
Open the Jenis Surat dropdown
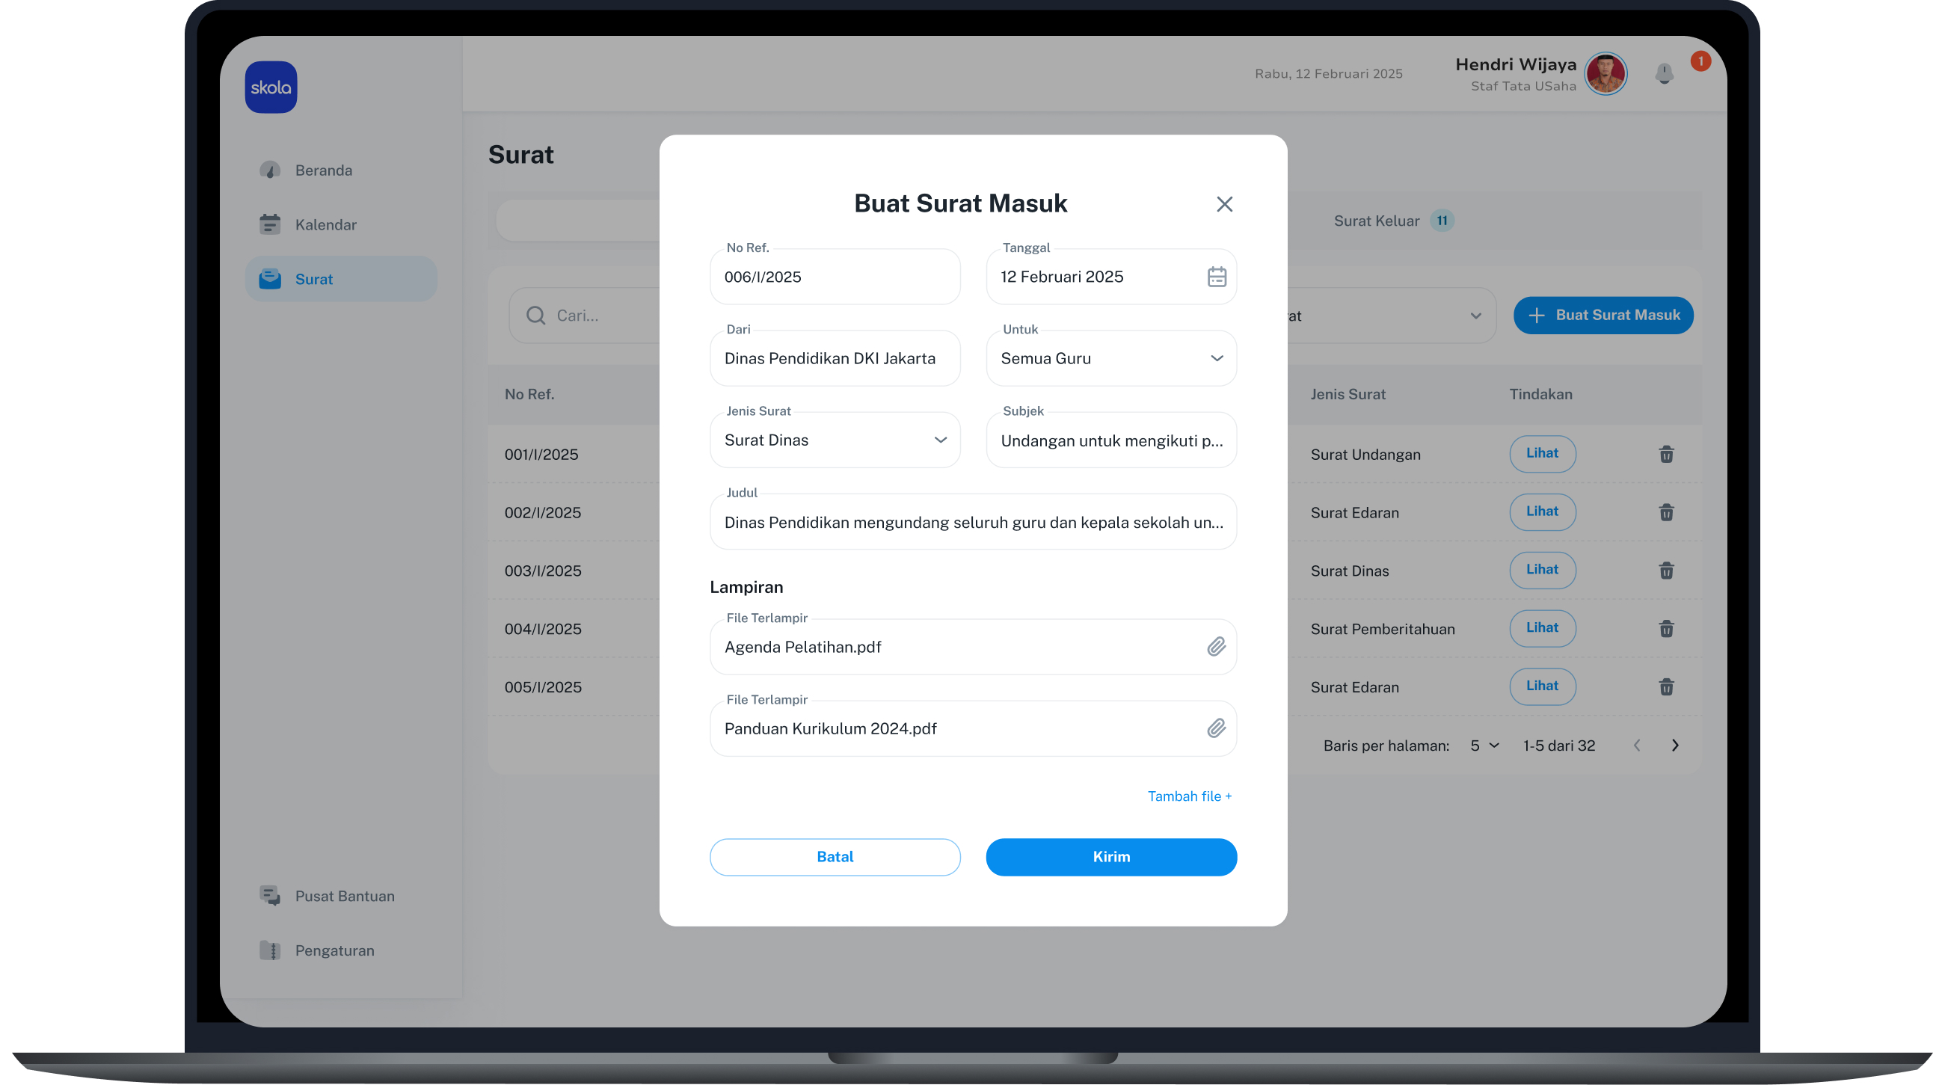(x=835, y=440)
